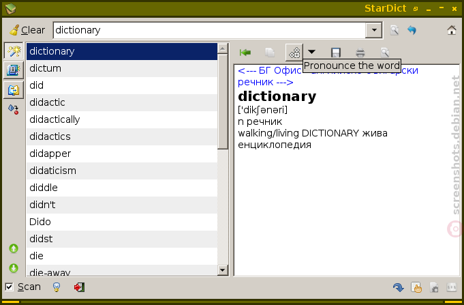Click the Pronounce the word button
The height and width of the screenshot is (305, 464).
click(294, 53)
